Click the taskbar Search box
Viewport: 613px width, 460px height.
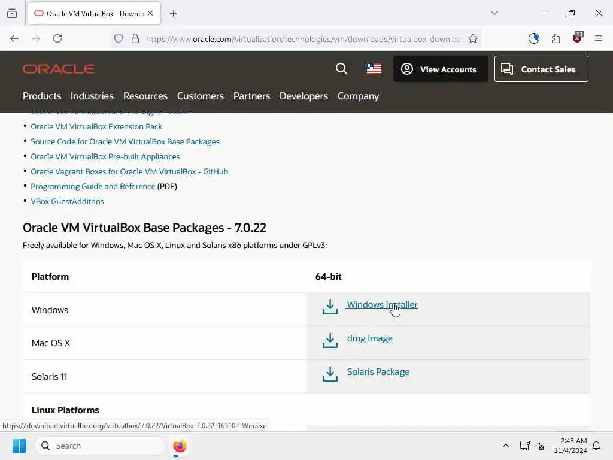[x=100, y=446]
